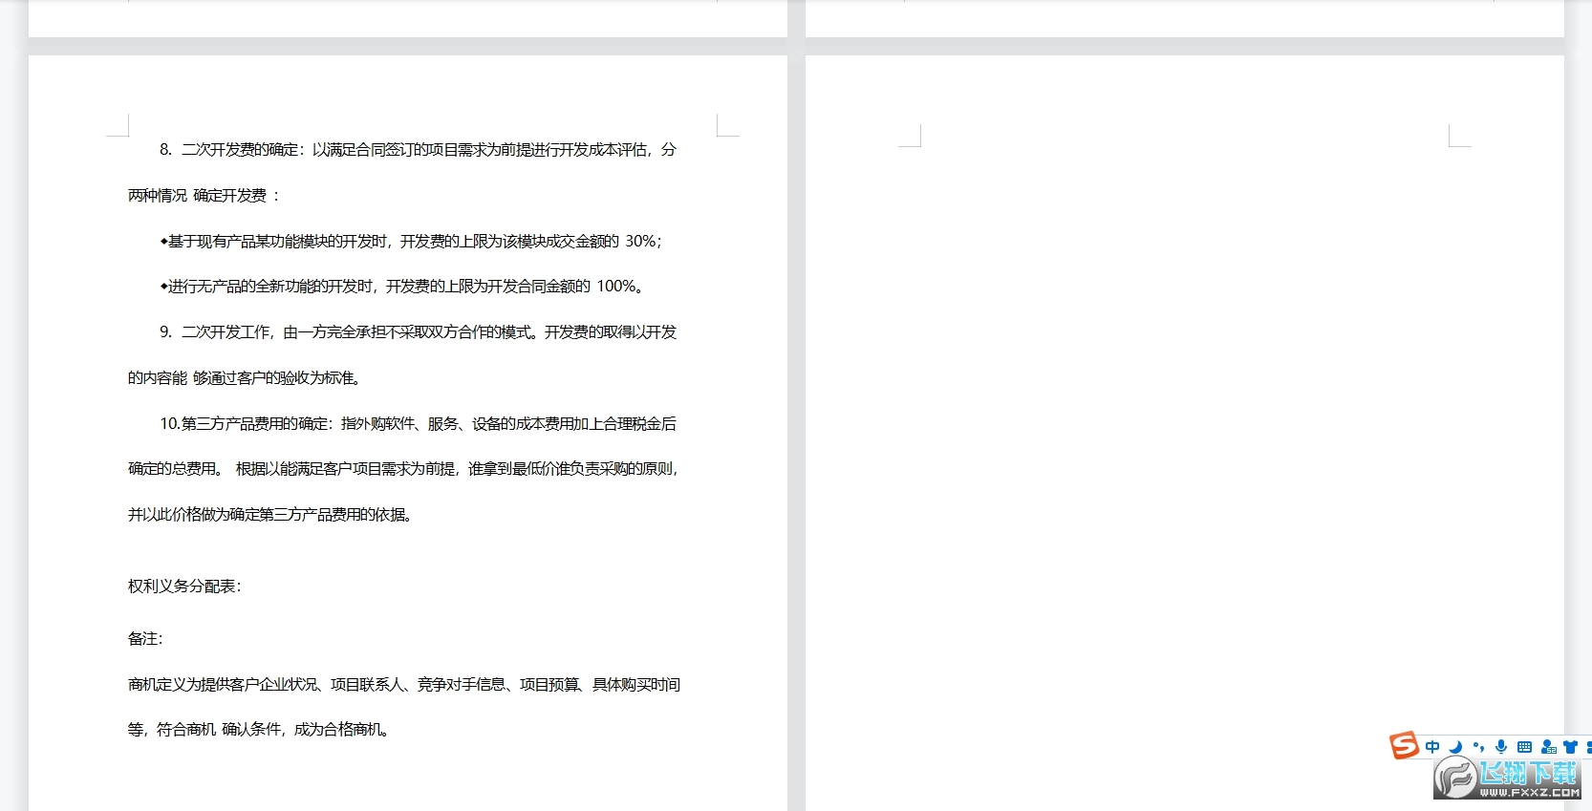Click item '10.第三方产品费用的确定' line
Image resolution: width=1592 pixels, height=811 pixels.
[x=418, y=424]
